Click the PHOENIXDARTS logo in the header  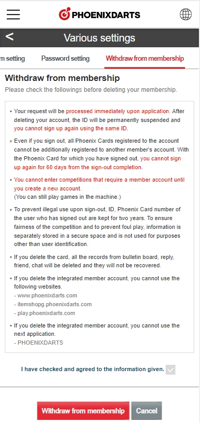click(99, 15)
